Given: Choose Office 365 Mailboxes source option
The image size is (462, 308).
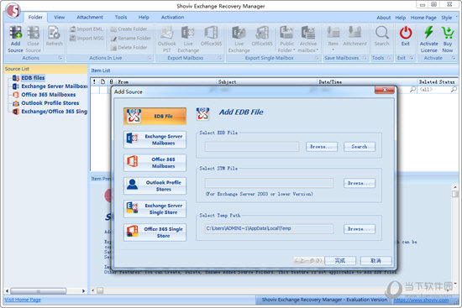Looking at the screenshot, I should click(155, 163).
